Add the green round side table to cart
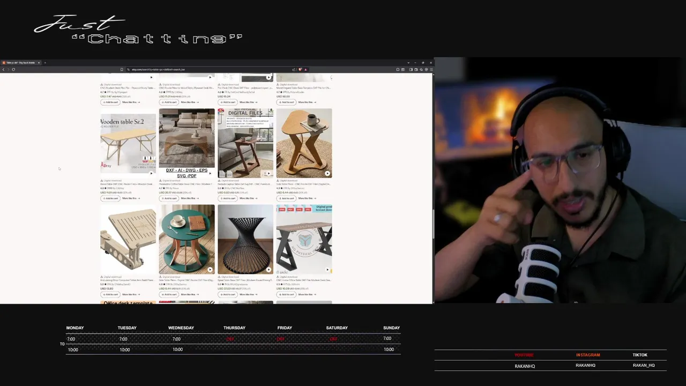The image size is (686, 386). 169,294
